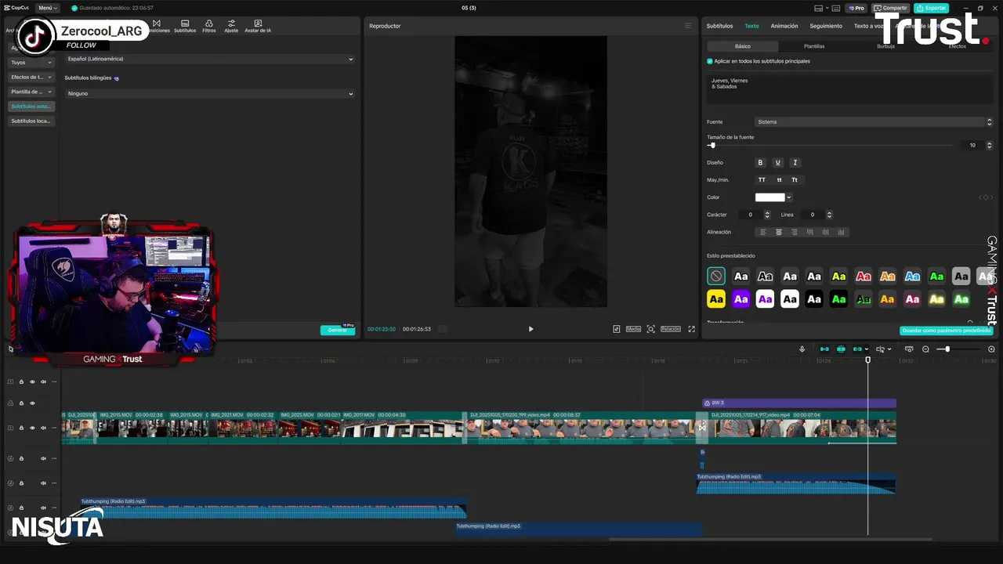Select the Burbuja sub-tab
Image resolution: width=1003 pixels, height=564 pixels.
(x=885, y=46)
